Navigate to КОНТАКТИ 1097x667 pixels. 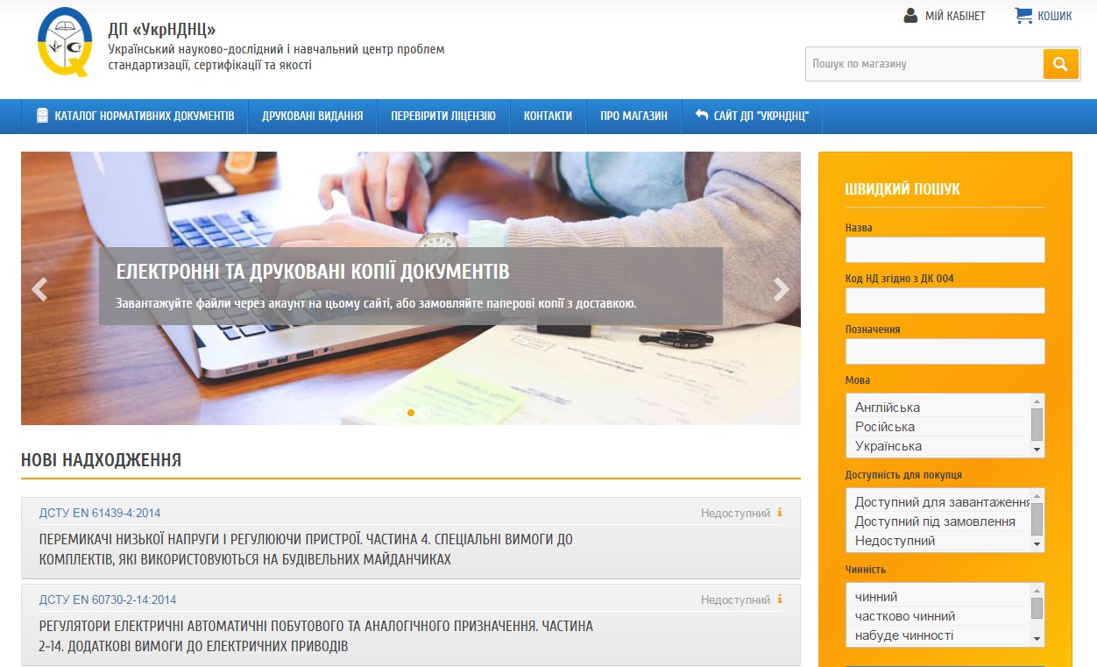point(548,116)
